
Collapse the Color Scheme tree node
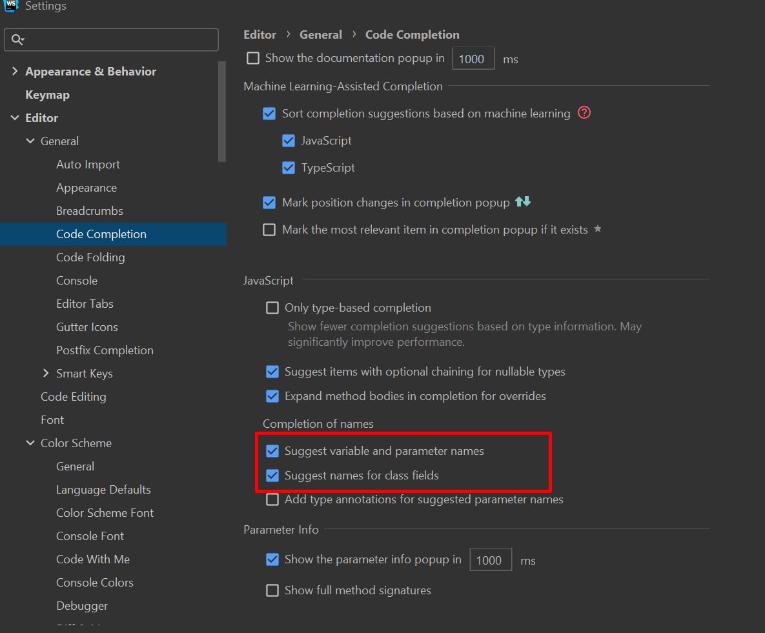(30, 443)
